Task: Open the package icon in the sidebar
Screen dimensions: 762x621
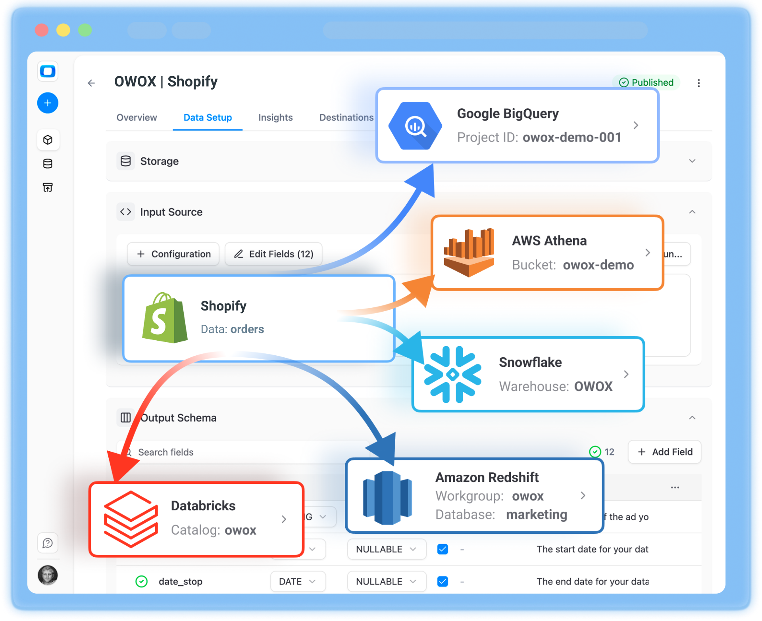Action: point(48,140)
